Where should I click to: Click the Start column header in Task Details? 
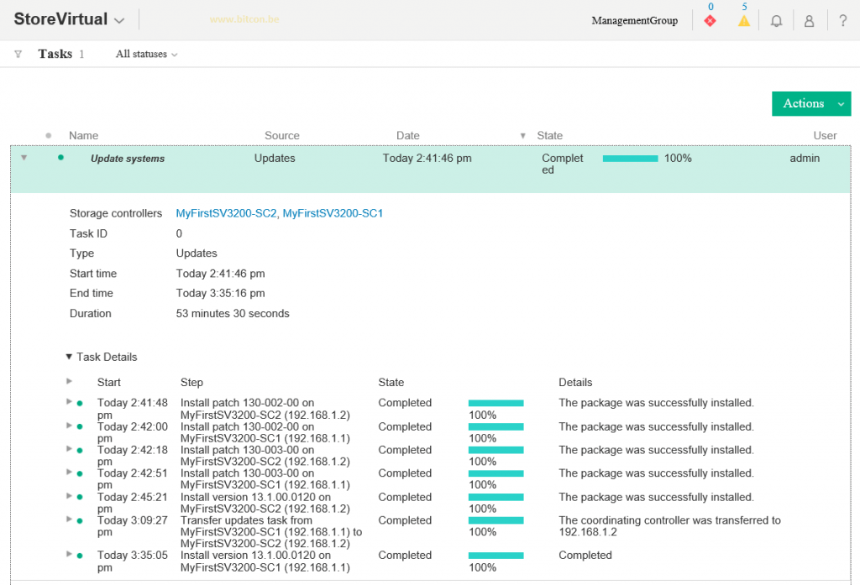click(108, 382)
